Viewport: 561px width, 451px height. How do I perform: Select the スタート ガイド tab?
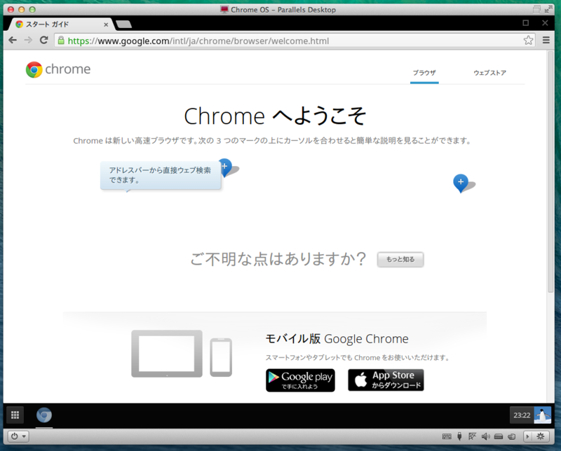(61, 25)
